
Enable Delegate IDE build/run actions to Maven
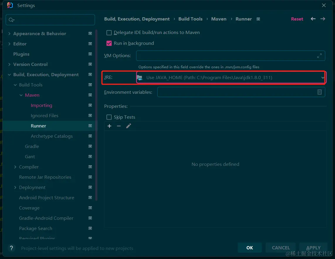pyautogui.click(x=109, y=33)
